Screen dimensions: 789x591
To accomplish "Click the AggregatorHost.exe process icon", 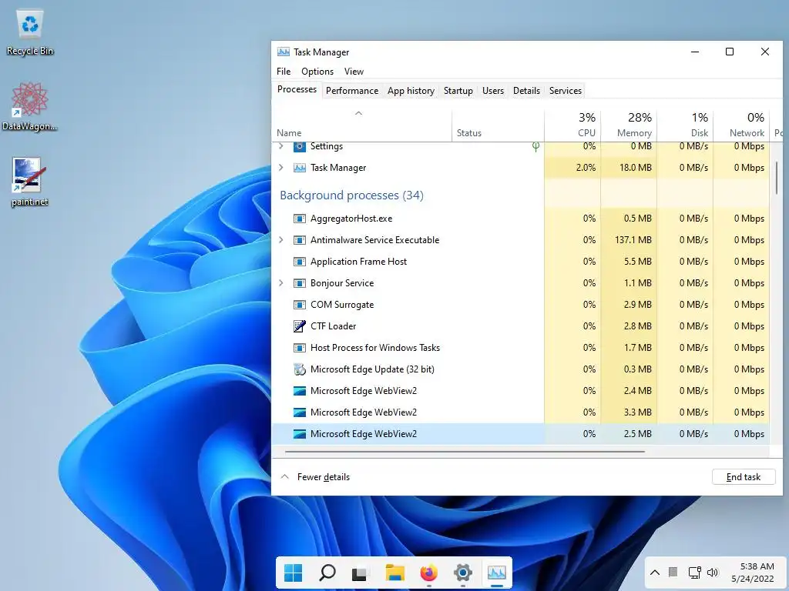I will coord(300,219).
